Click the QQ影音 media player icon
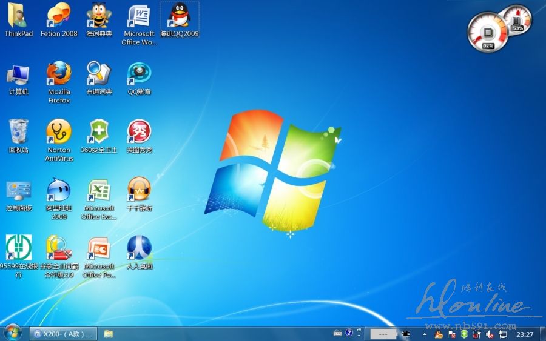Viewport: 546px width, 341px height. pos(139,74)
